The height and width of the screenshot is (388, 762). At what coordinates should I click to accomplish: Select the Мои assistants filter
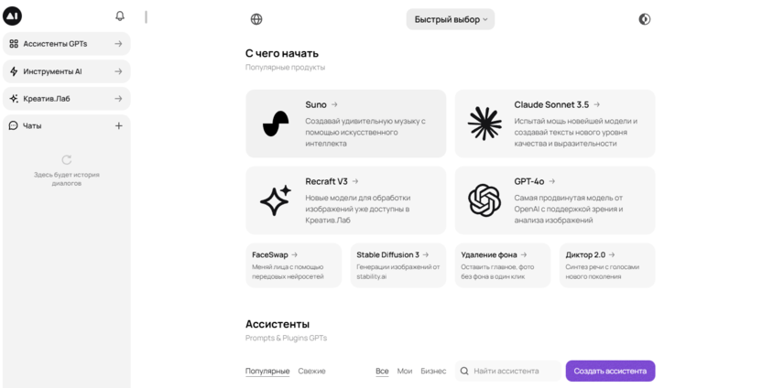405,371
